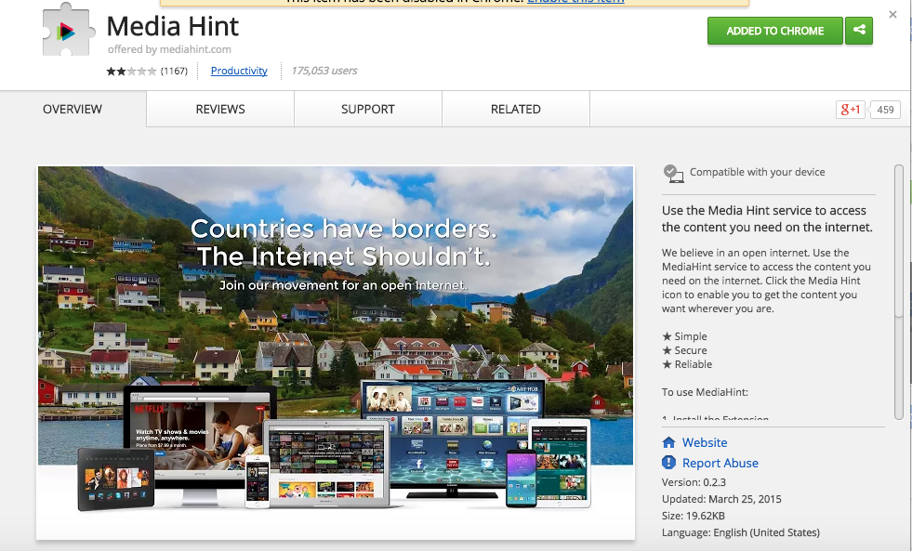This screenshot has width=912, height=551.
Task: Close the extension detail overlay
Action: 892,15
